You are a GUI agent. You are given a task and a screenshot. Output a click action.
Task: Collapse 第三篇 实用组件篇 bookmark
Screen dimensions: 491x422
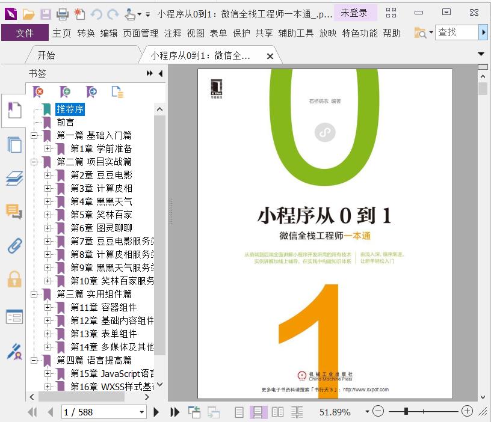pos(34,294)
